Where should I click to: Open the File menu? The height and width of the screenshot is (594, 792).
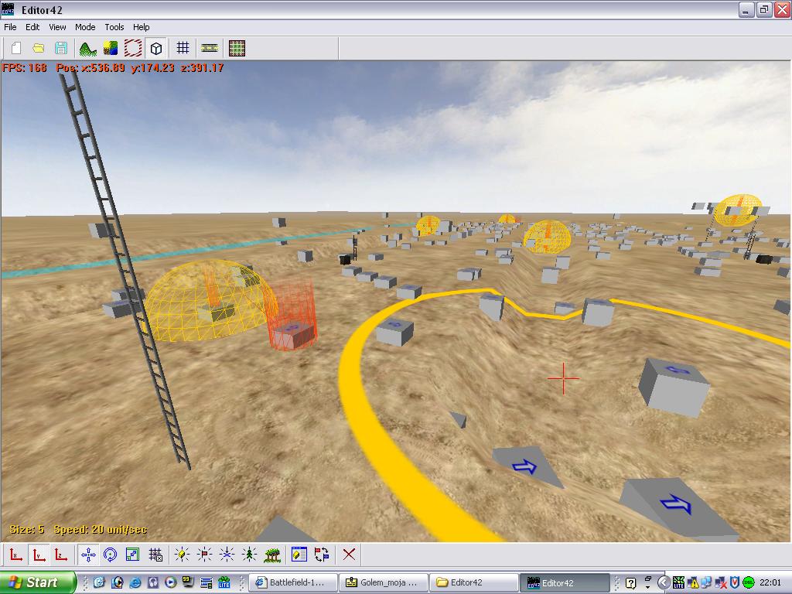tap(10, 27)
